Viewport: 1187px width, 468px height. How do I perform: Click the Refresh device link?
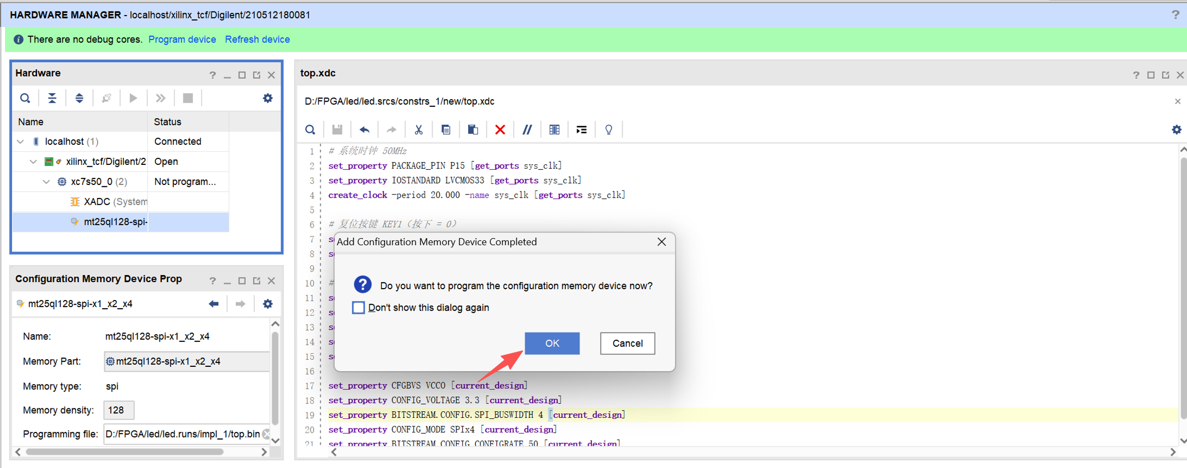(x=257, y=40)
